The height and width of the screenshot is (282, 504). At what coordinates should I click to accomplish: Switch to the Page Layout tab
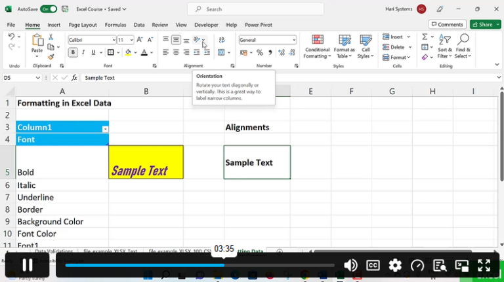[x=83, y=25]
